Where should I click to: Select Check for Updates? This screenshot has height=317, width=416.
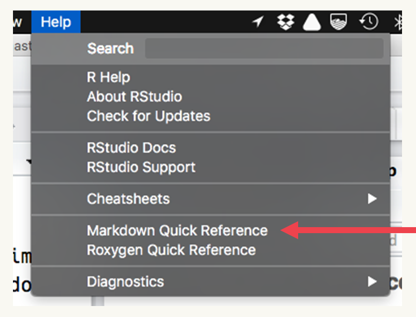tap(148, 116)
